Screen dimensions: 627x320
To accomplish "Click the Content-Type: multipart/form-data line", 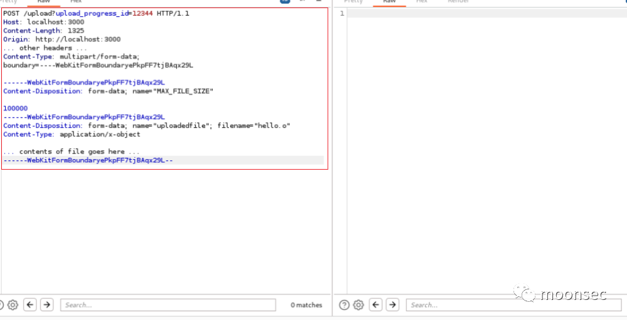I will (71, 56).
